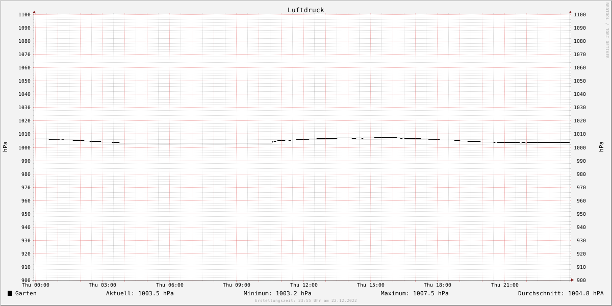This screenshot has width=612, height=306.
Task: Click the 1010 label on left axis
Action: [24, 134]
